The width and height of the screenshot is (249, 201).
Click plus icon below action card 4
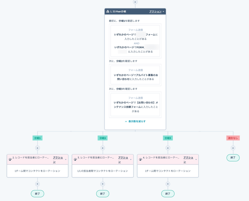[168, 184]
